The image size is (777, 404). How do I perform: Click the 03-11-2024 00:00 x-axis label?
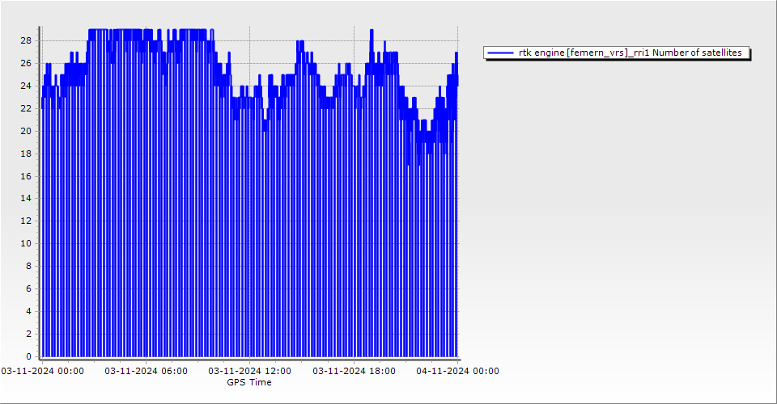[x=42, y=371]
